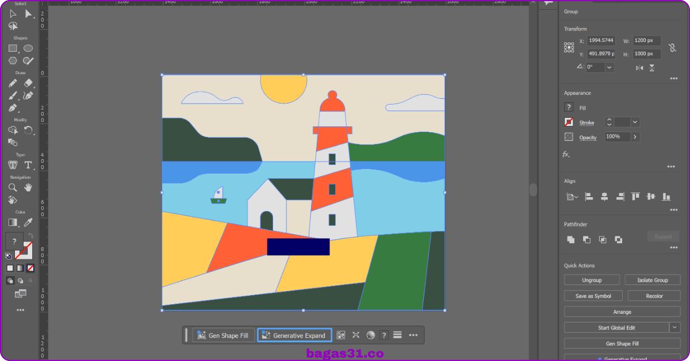Select the Gradient tool
This screenshot has height=361, width=690.
pos(13,222)
